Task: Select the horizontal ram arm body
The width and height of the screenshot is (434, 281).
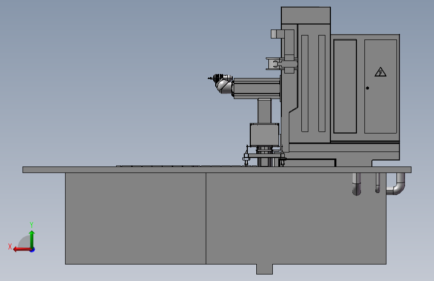Action: coord(257,88)
